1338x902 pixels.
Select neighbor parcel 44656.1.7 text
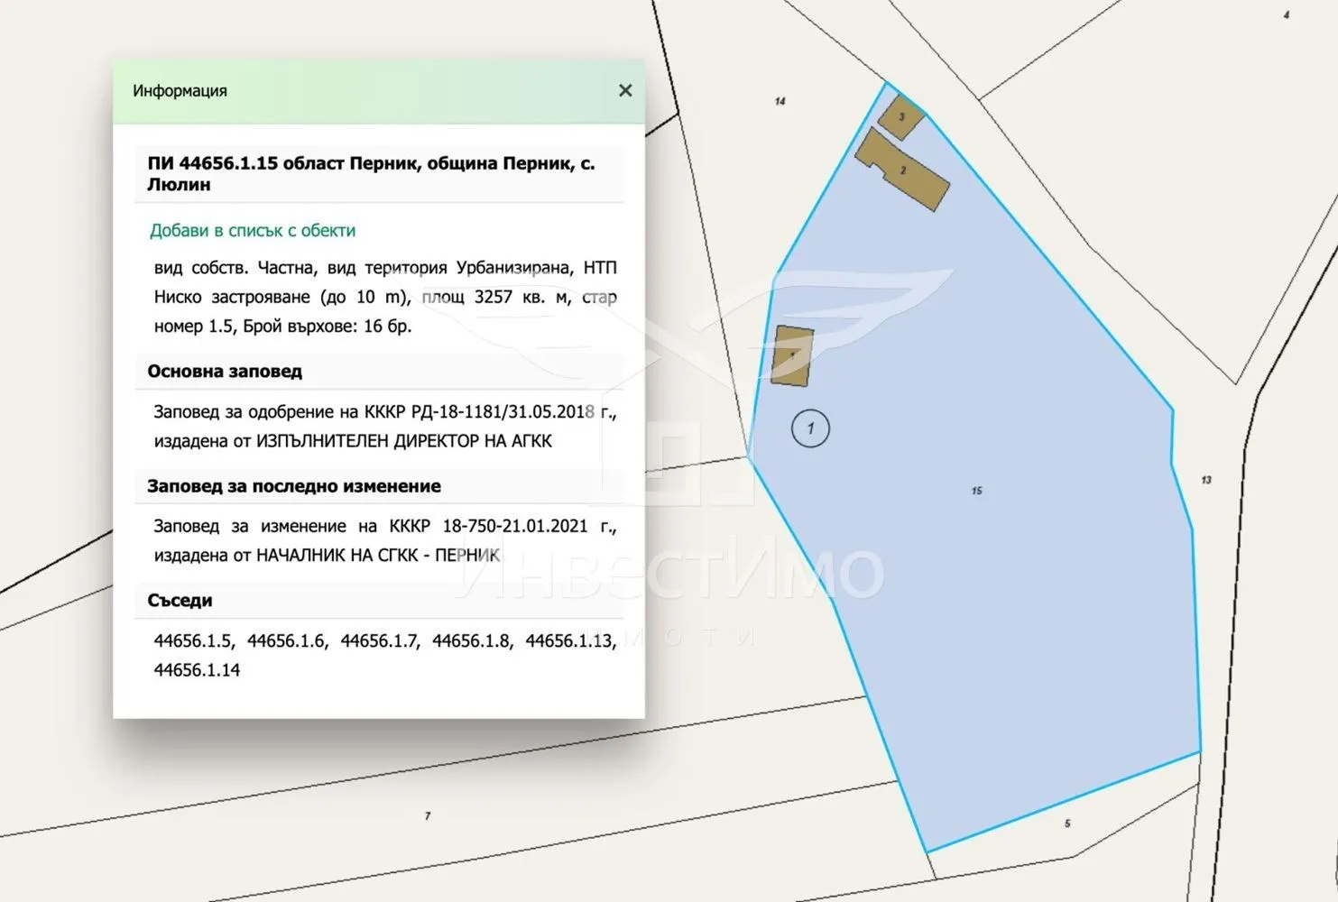click(380, 640)
